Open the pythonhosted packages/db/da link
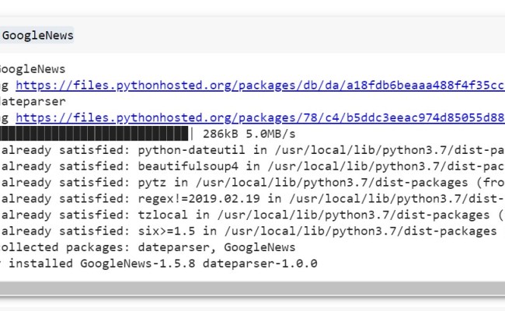 (260, 86)
